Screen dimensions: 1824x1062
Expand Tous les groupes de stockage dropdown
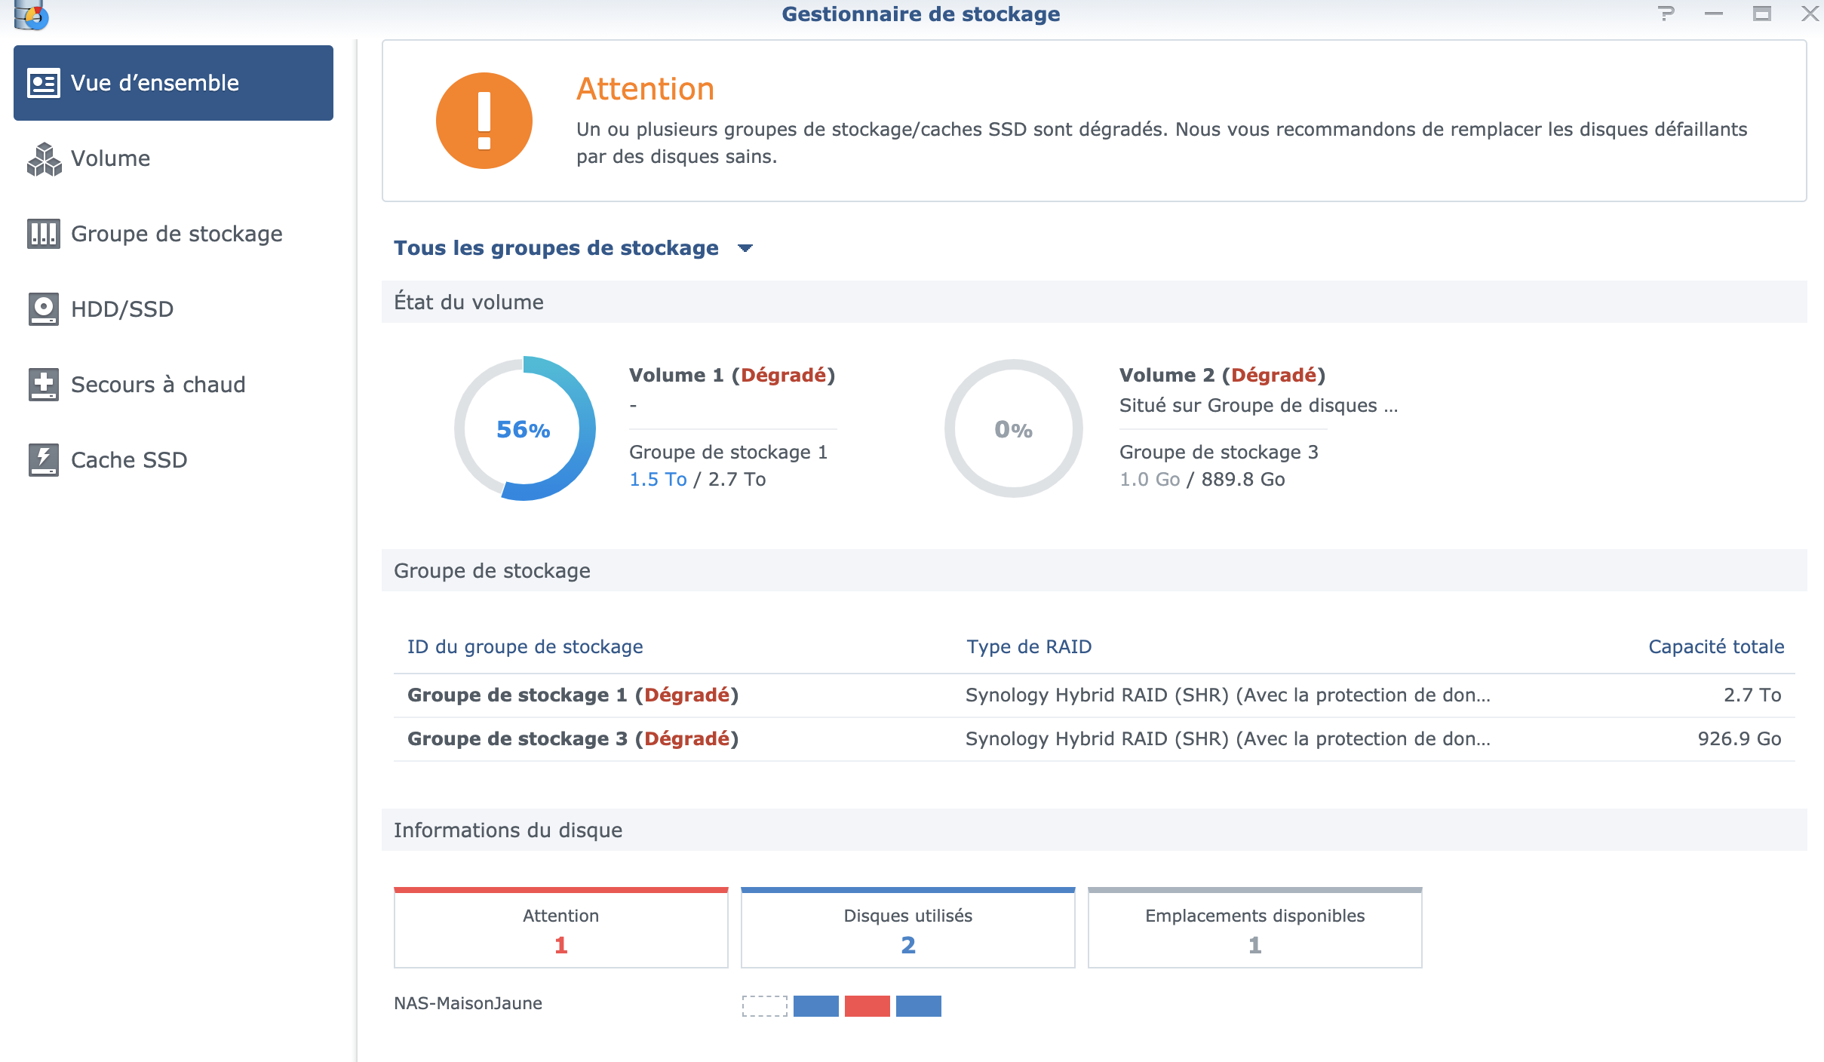click(556, 248)
